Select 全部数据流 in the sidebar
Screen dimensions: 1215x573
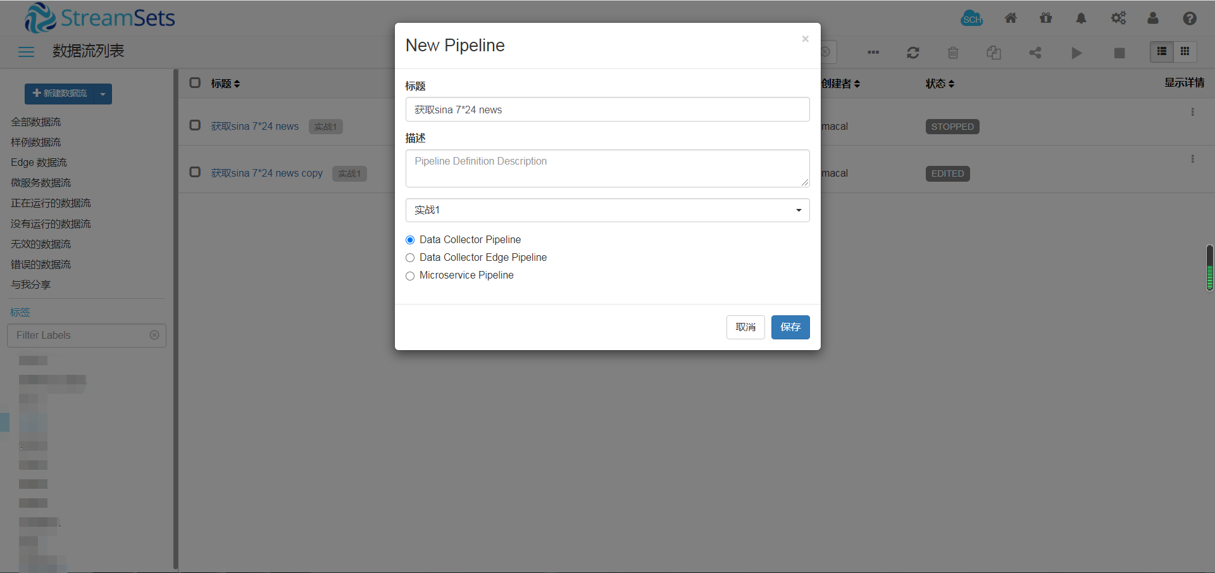36,122
